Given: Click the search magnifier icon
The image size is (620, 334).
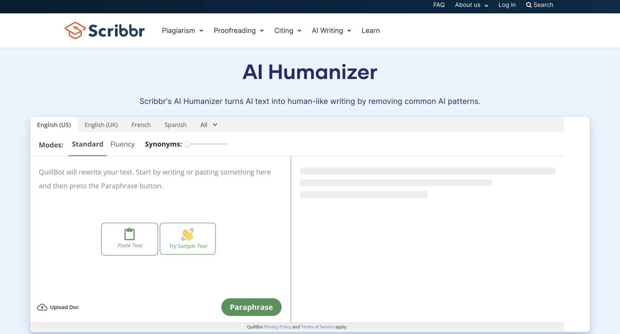Looking at the screenshot, I should 529,5.
